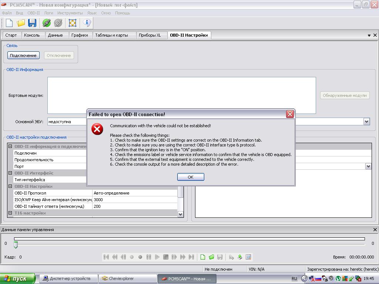Switch to the Консоль tab

tap(32, 35)
